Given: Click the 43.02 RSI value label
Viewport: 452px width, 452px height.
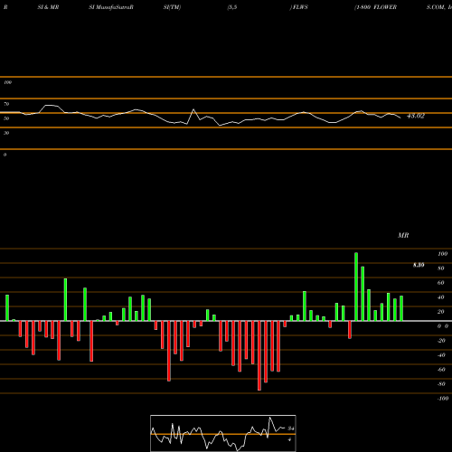Looking at the screenshot, I should coord(416,116).
